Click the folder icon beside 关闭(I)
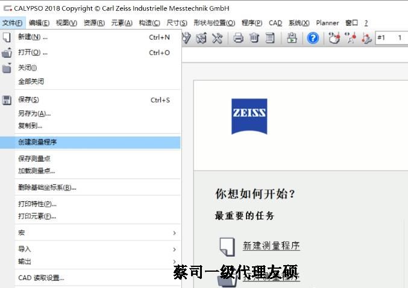This screenshot has width=408, height=288. click(7, 68)
